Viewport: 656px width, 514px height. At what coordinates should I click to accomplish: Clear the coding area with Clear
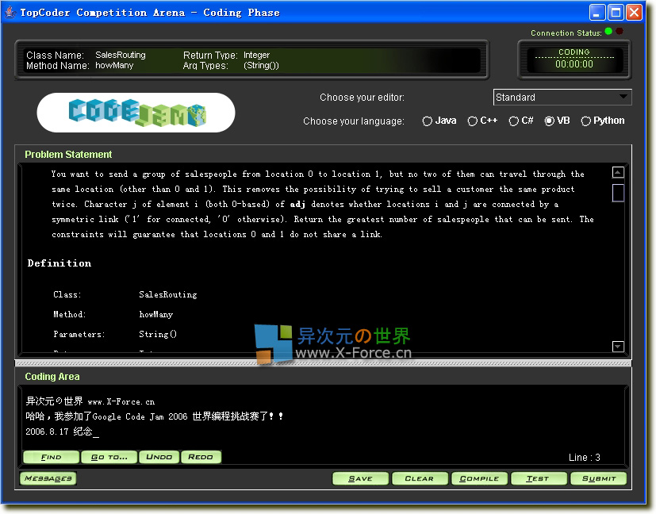point(420,478)
